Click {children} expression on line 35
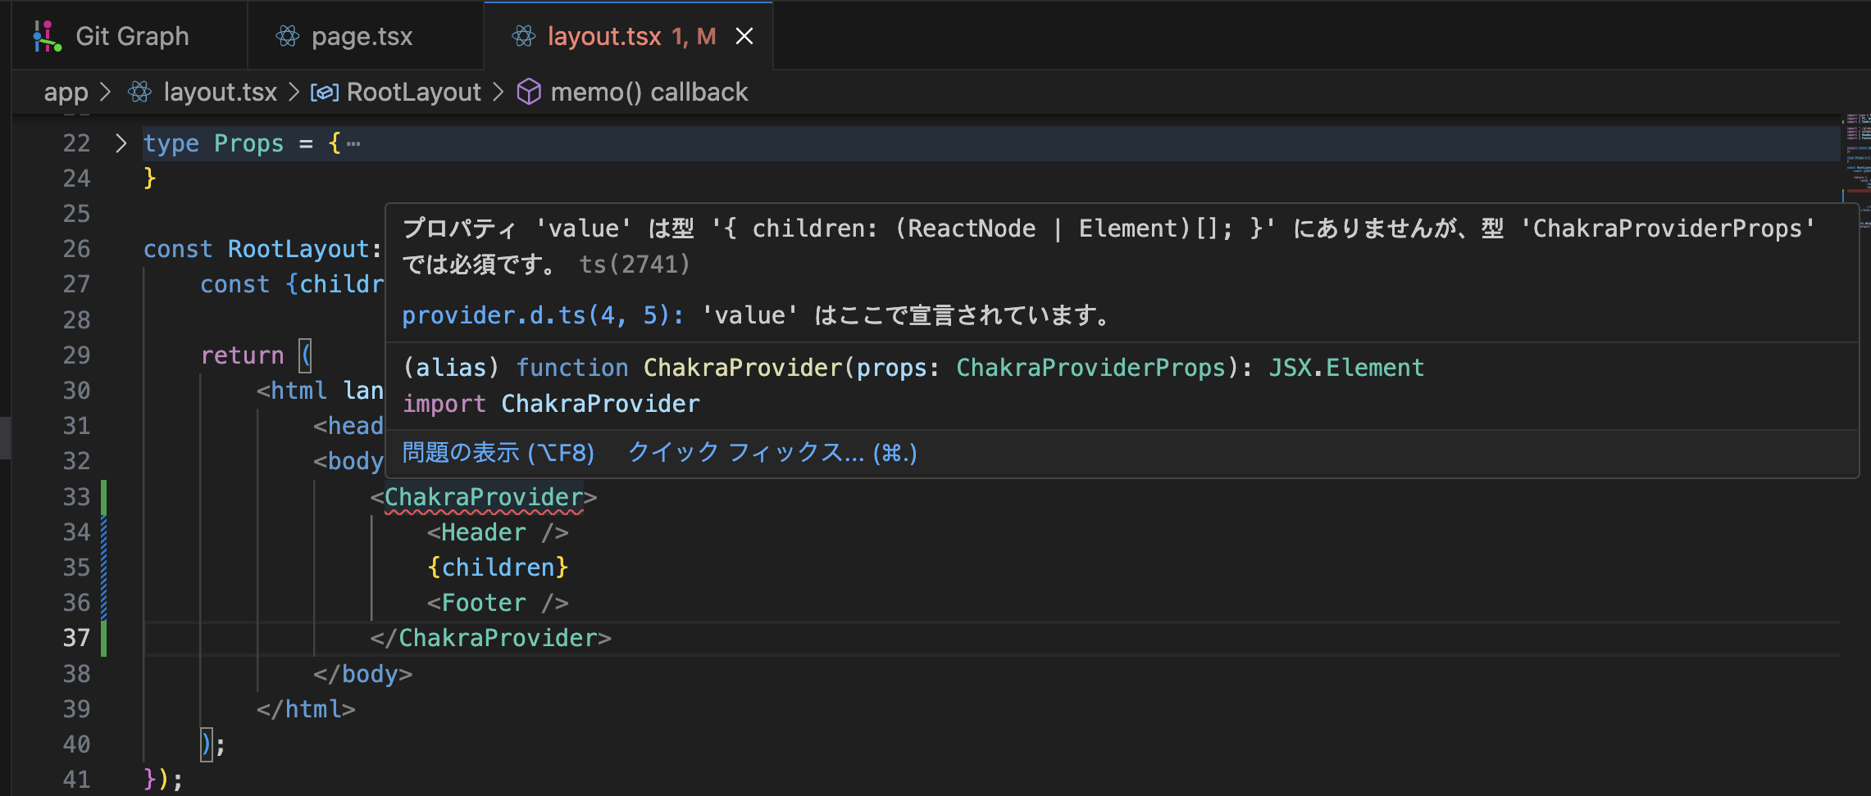 [498, 568]
